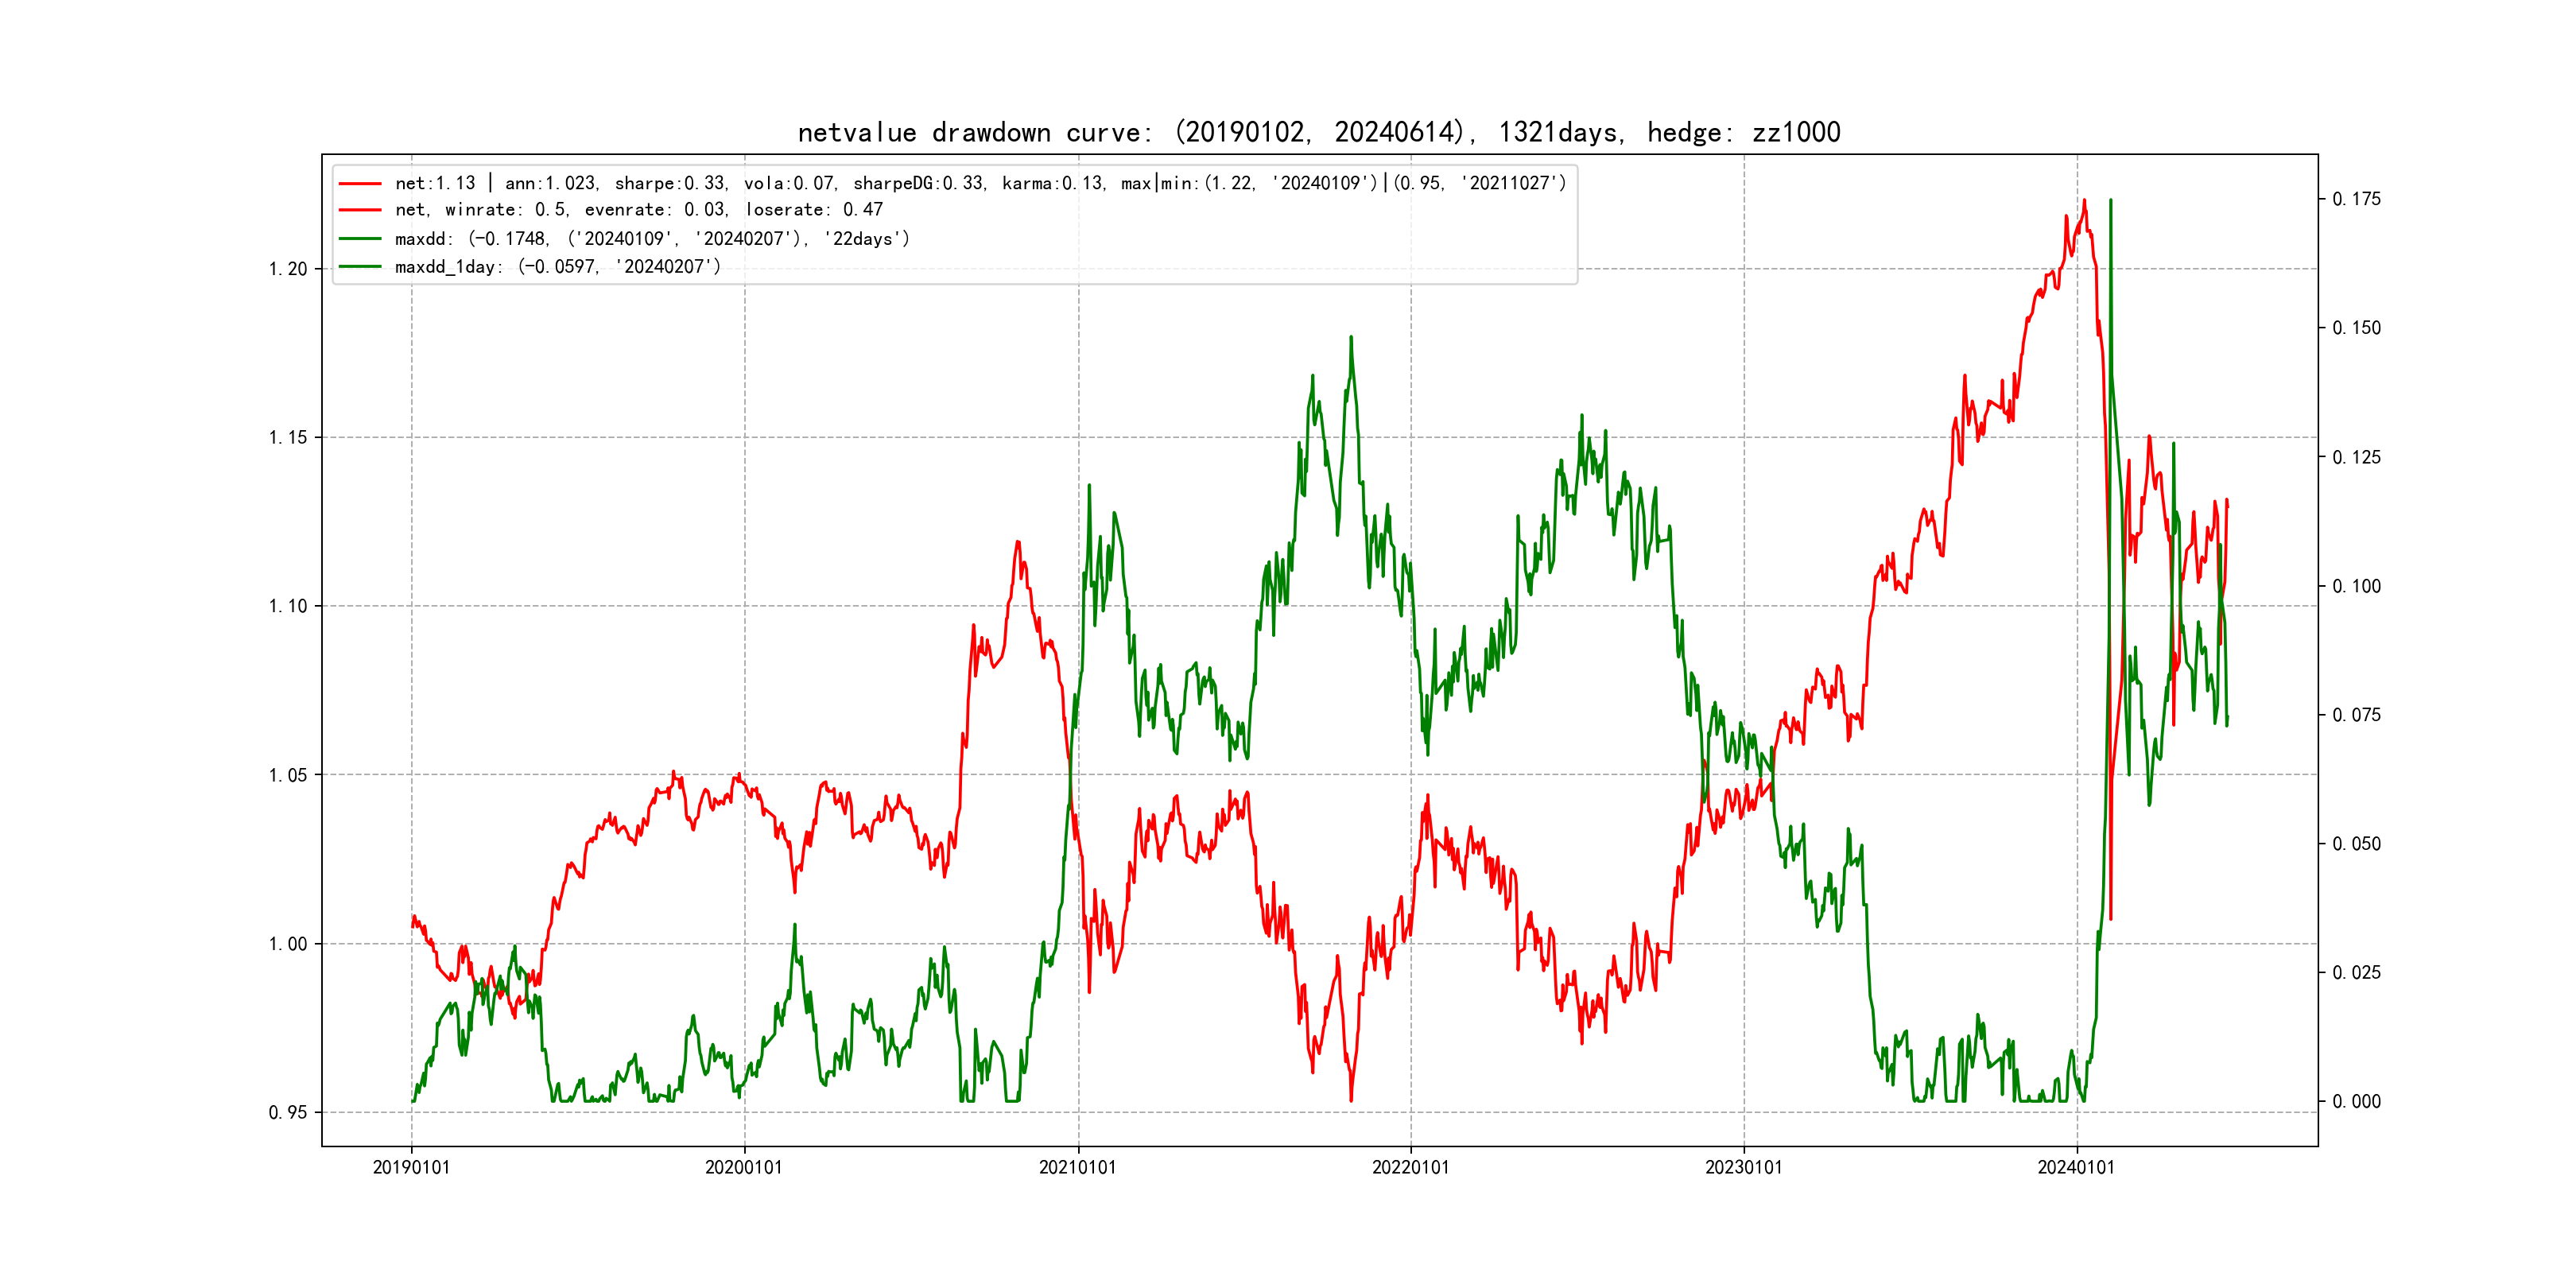Click the 20190101 x-axis date label
This screenshot has width=2576, height=1288.
coord(411,1167)
